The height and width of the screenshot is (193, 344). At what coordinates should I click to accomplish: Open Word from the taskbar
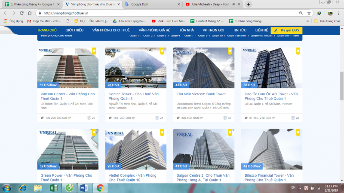pos(84,188)
